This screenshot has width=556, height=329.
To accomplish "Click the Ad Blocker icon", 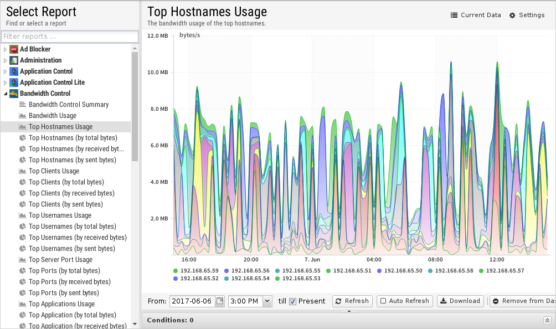I will tap(14, 49).
